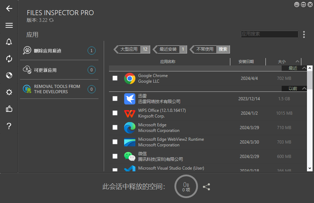Click the 应用搜索 search field
This screenshot has width=314, height=203.
coord(270,34)
